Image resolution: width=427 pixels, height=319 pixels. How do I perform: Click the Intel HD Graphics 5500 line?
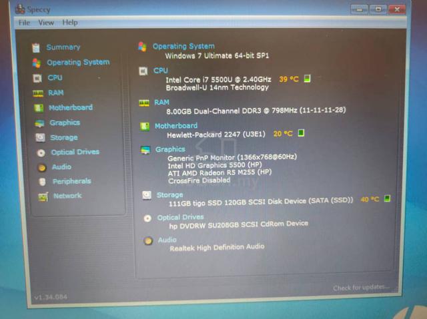point(215,165)
